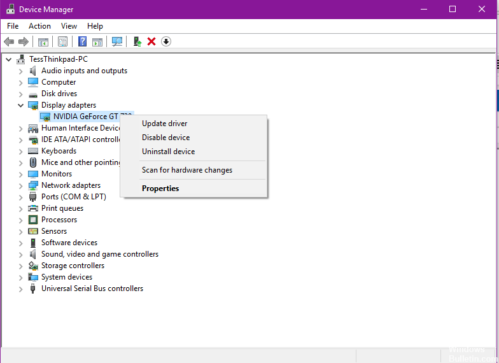Expand the Keyboards chevron
The image size is (499, 363).
pyautogui.click(x=20, y=152)
